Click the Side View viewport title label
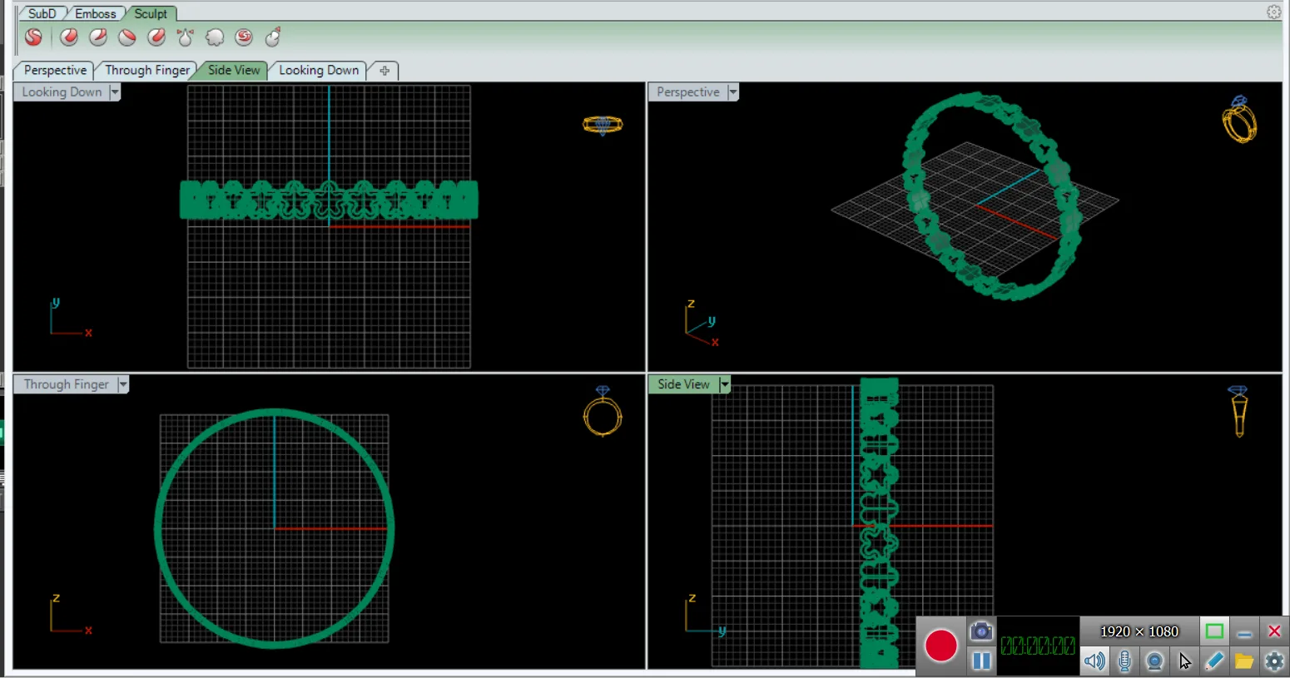 [683, 384]
